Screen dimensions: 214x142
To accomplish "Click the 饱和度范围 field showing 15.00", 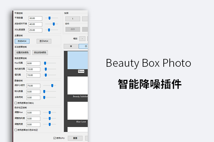I will (x=34, y=69).
